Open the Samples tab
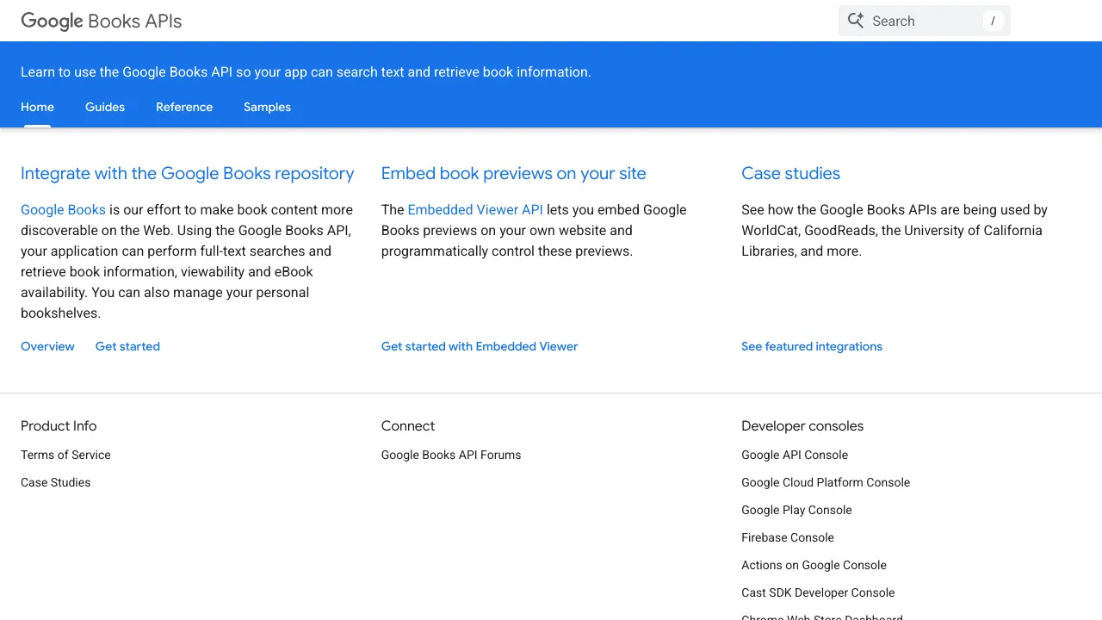Viewport: 1102px width, 620px height. point(267,107)
